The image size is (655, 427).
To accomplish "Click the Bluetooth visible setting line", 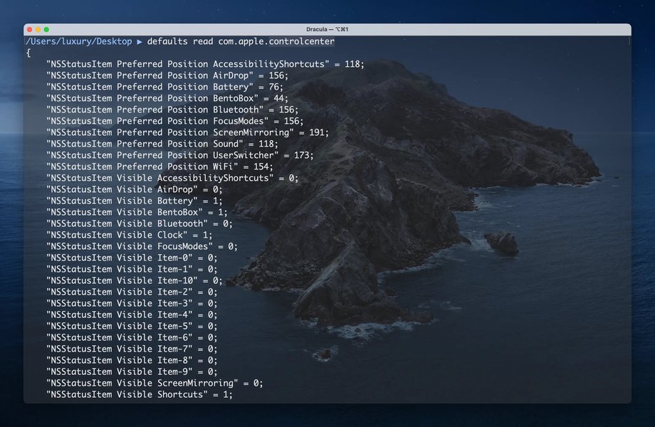I will [139, 223].
